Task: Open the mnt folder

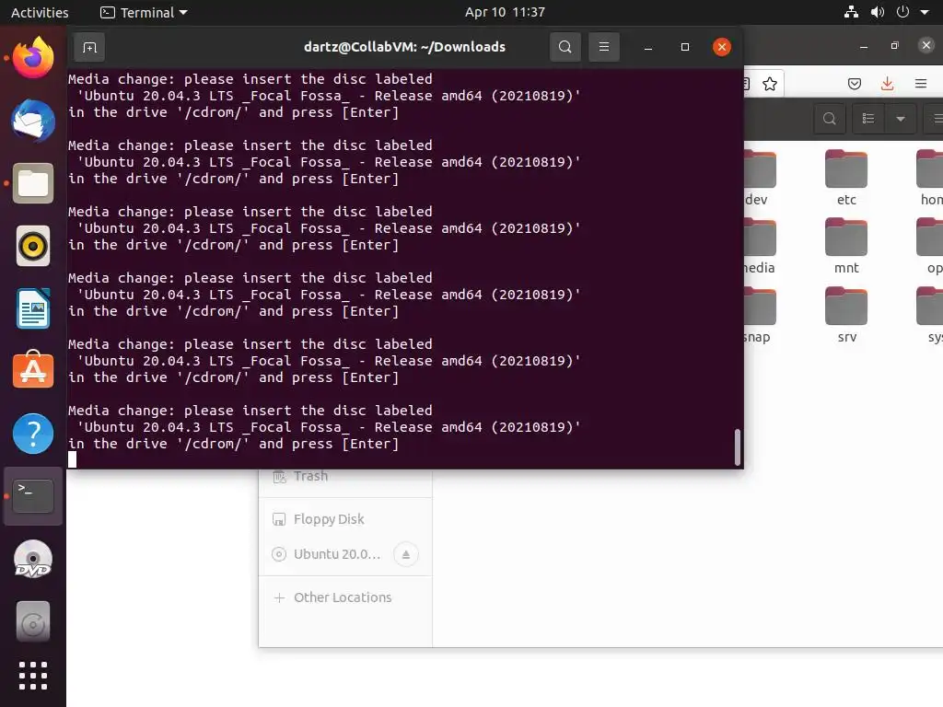Action: (846, 247)
